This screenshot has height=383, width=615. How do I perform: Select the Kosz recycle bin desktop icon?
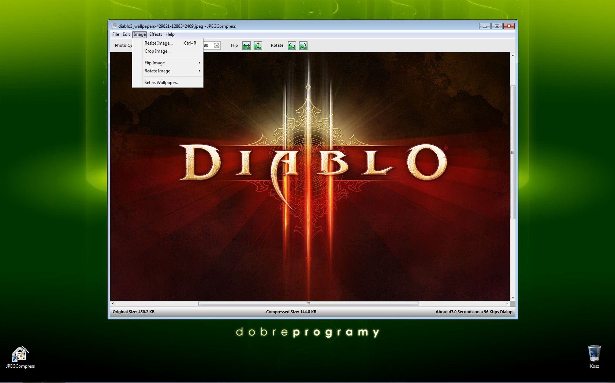tap(594, 357)
